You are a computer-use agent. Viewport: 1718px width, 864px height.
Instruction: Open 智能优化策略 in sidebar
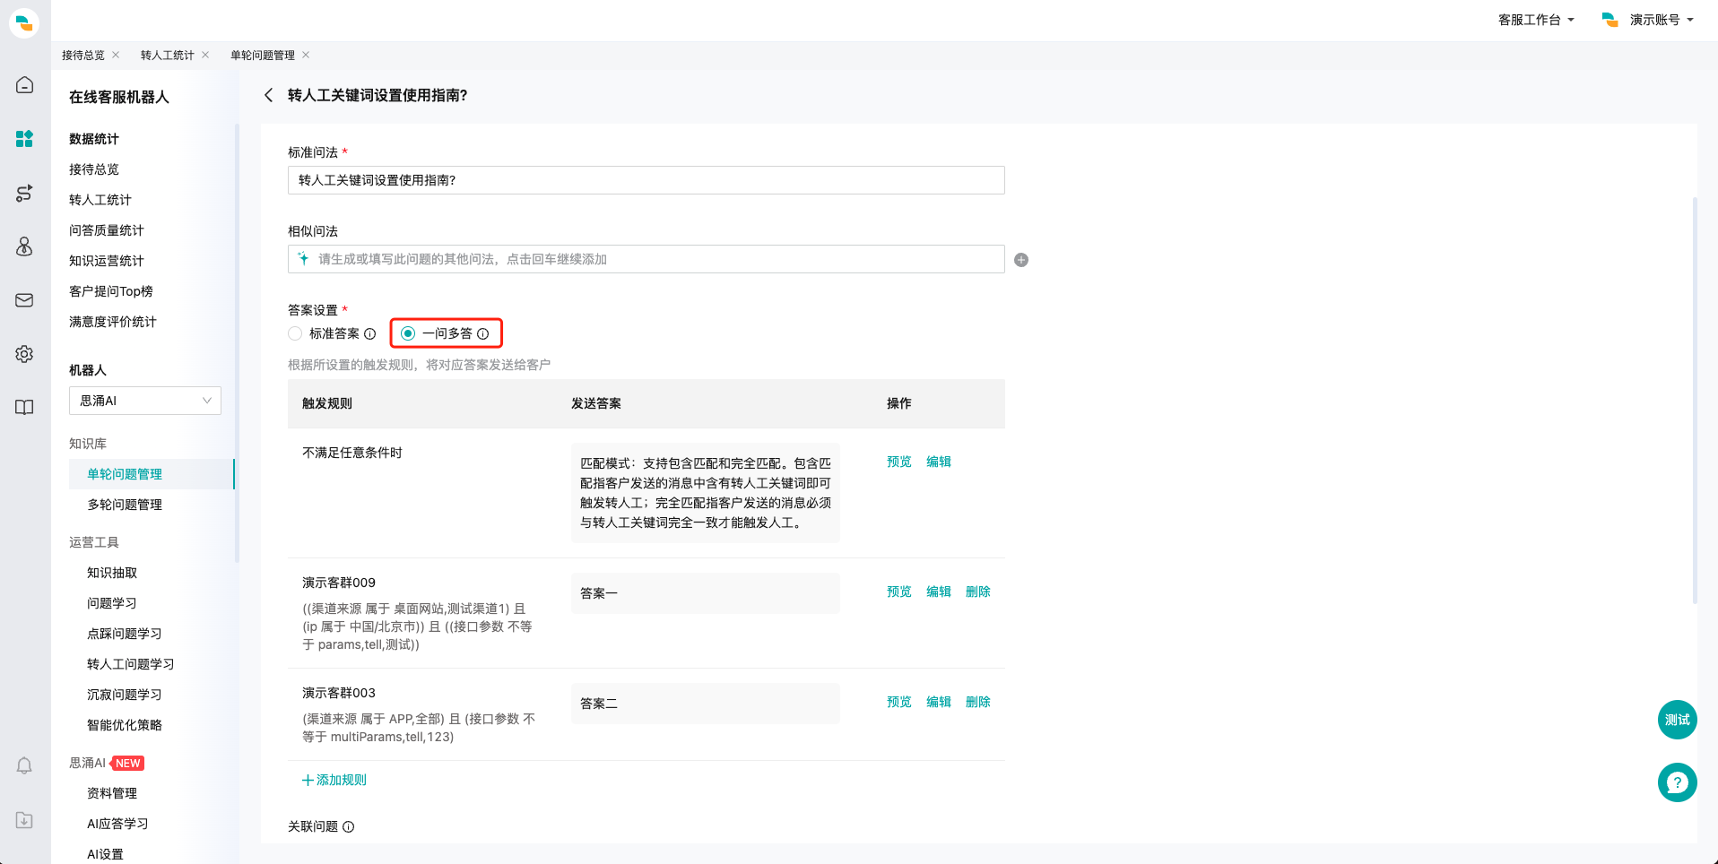tap(125, 725)
